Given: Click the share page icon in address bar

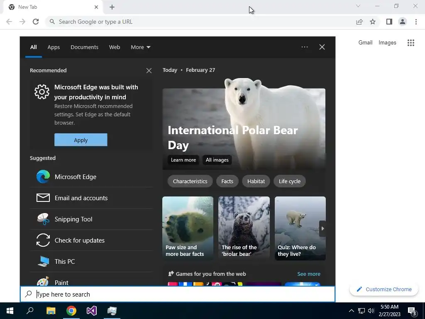Looking at the screenshot, I should 359,22.
